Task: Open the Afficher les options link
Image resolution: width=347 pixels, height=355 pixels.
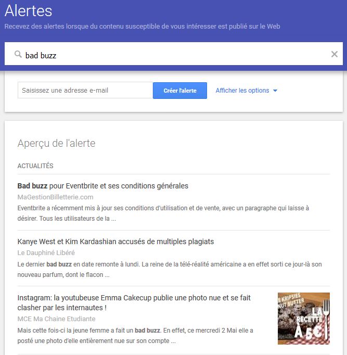Action: [x=242, y=91]
